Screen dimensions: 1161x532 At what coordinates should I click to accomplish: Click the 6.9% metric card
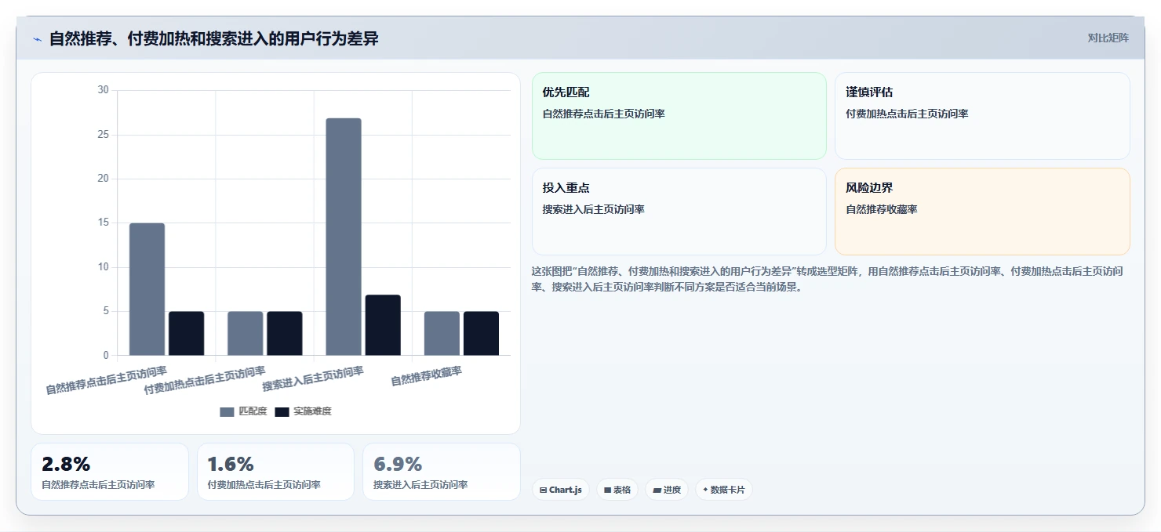pos(442,472)
